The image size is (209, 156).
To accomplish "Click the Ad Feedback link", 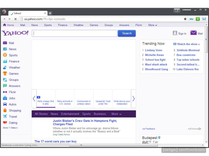I will (x=149, y=129).
